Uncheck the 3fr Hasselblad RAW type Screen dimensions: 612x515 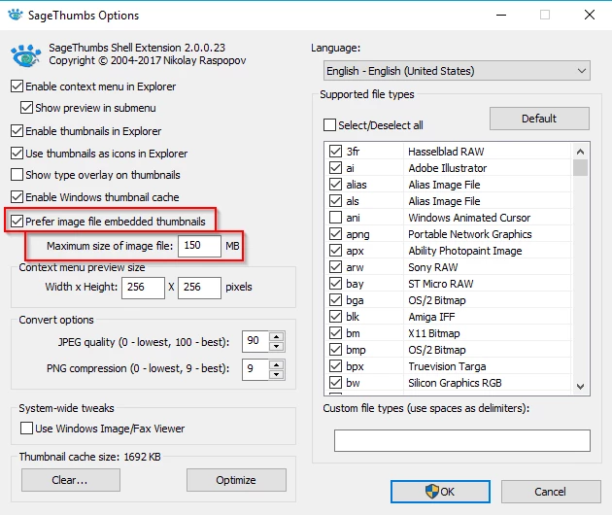point(335,152)
